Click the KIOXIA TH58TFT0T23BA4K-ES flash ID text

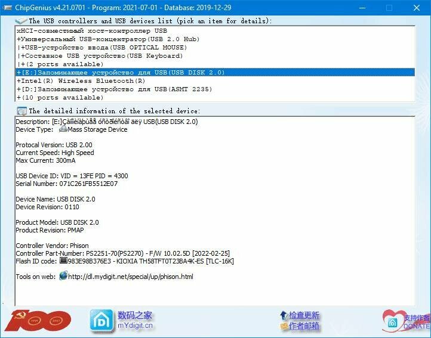pos(160,261)
